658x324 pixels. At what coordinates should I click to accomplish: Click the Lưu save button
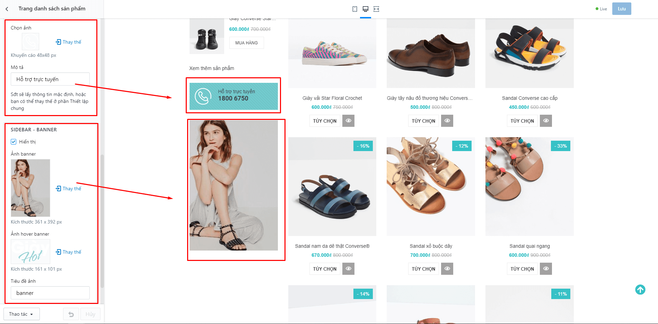pos(622,9)
